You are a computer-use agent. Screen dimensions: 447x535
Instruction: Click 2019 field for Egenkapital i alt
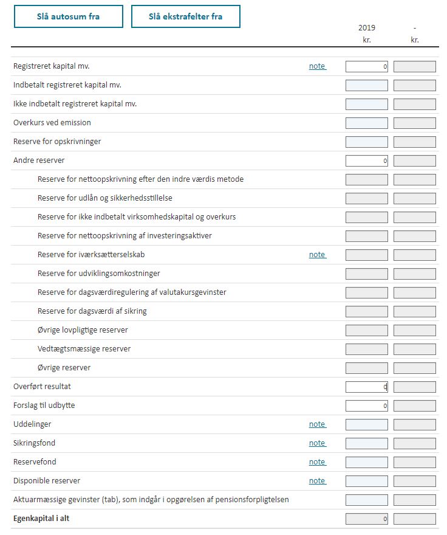click(x=366, y=519)
